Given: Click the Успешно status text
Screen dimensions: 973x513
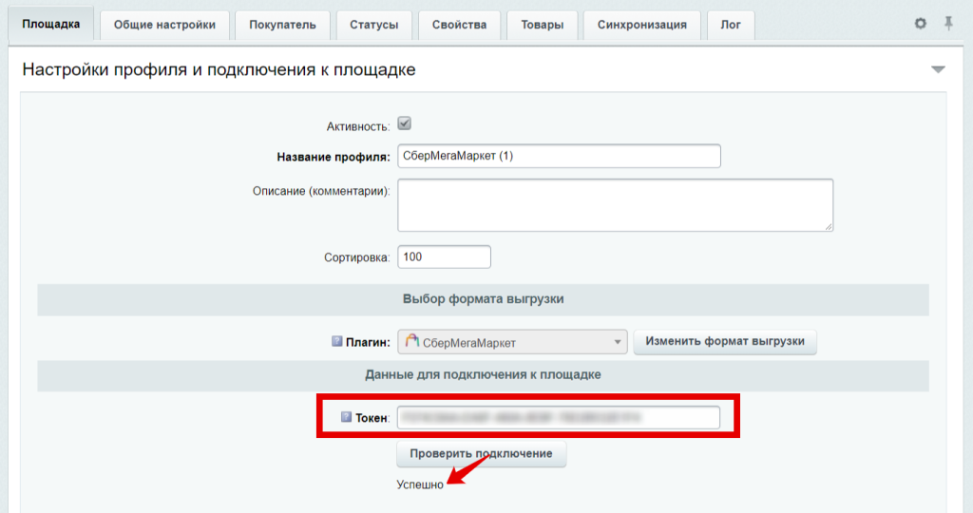Looking at the screenshot, I should tap(420, 485).
